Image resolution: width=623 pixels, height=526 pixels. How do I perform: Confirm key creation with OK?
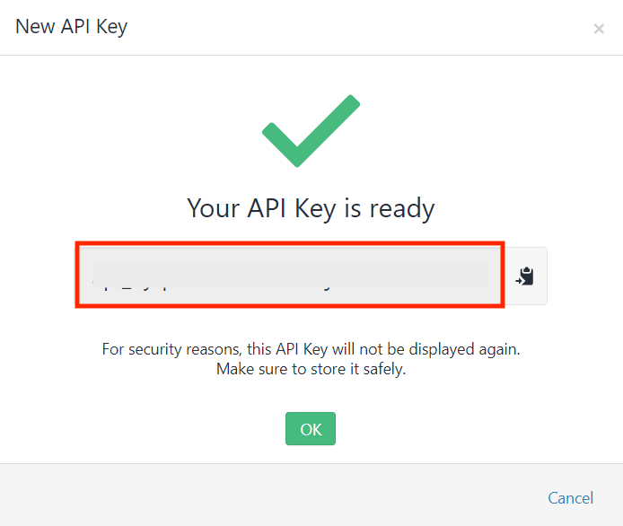[x=311, y=429]
